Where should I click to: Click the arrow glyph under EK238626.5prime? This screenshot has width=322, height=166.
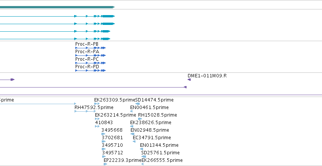coord(132,126)
